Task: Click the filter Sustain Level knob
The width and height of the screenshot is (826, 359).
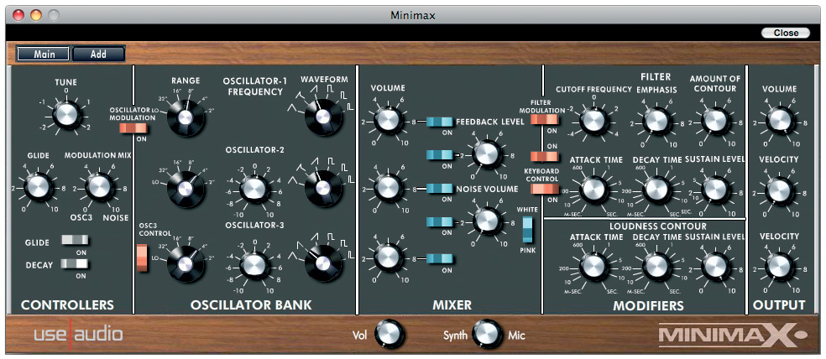Action: (x=715, y=190)
